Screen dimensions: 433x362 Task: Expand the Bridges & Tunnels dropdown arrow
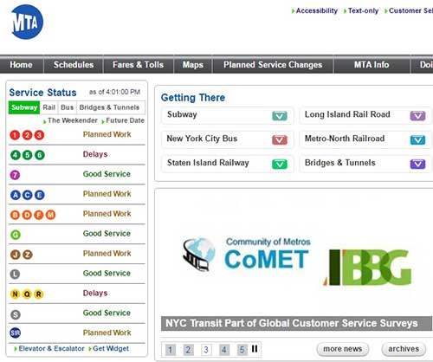coord(417,165)
